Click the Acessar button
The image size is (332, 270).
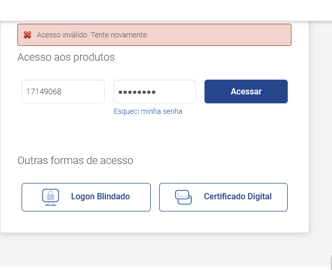pos(246,92)
